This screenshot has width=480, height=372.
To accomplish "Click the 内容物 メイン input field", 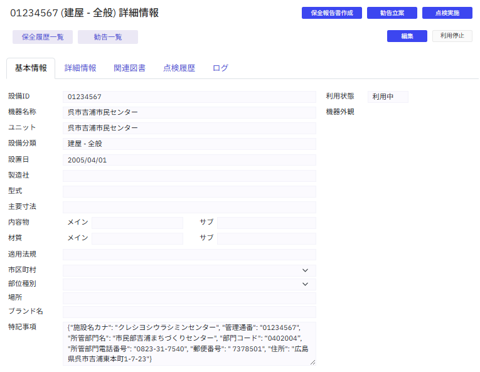I will tap(137, 223).
